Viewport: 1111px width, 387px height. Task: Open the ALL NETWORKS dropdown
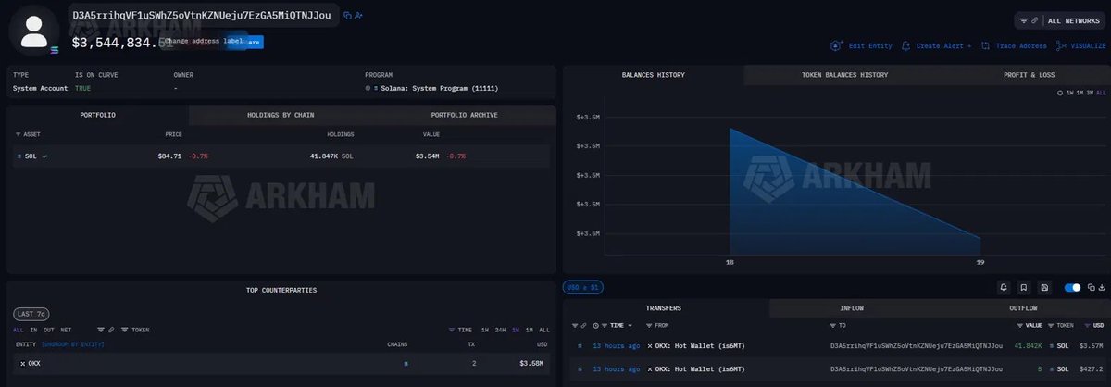[x=1073, y=20]
